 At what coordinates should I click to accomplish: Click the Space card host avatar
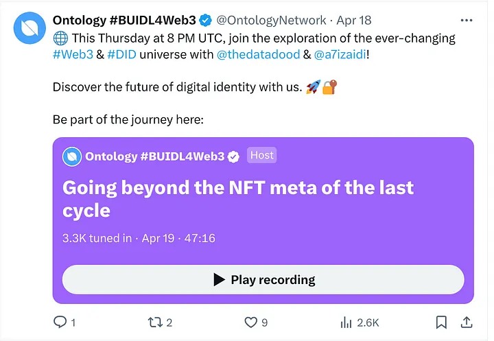71,156
